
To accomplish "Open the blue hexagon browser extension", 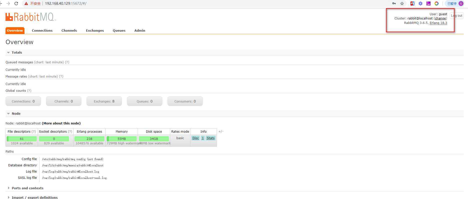I will [x=421, y=3].
